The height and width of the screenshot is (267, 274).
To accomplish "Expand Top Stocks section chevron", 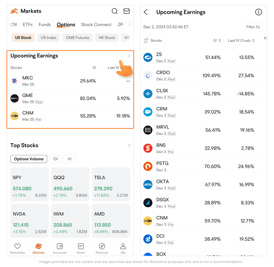I will (129, 145).
